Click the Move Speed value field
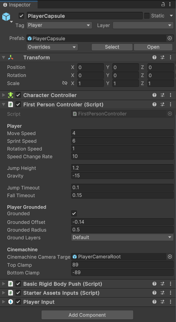The image size is (176, 322). (x=122, y=133)
